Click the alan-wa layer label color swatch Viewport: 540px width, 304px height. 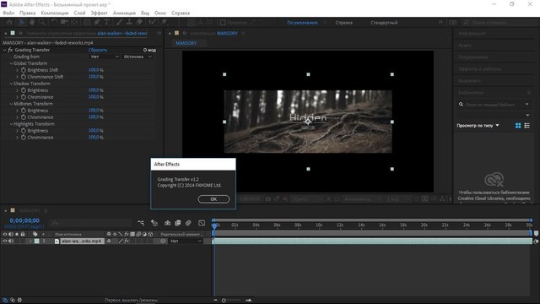tap(36, 242)
